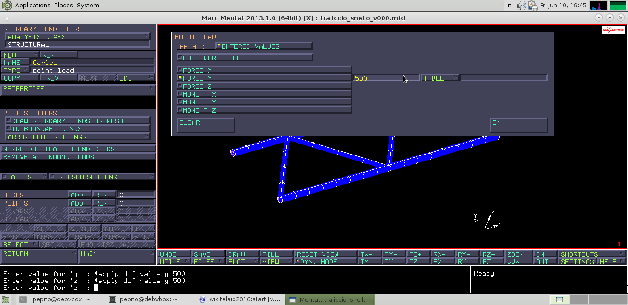The image size is (628, 305).
Task: Enable the MOMENT X component
Action: click(x=264, y=94)
